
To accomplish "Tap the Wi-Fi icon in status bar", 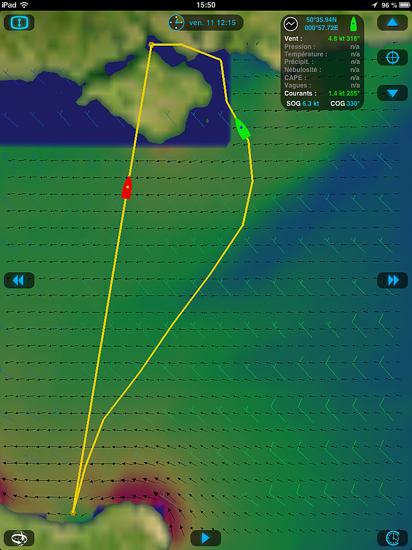I will pyautogui.click(x=24, y=5).
